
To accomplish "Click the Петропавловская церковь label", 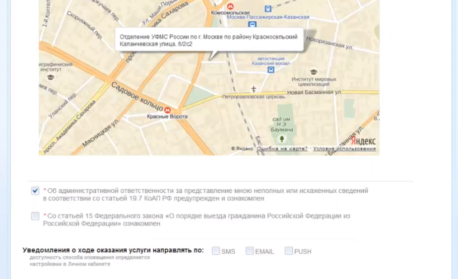I will point(254,97).
